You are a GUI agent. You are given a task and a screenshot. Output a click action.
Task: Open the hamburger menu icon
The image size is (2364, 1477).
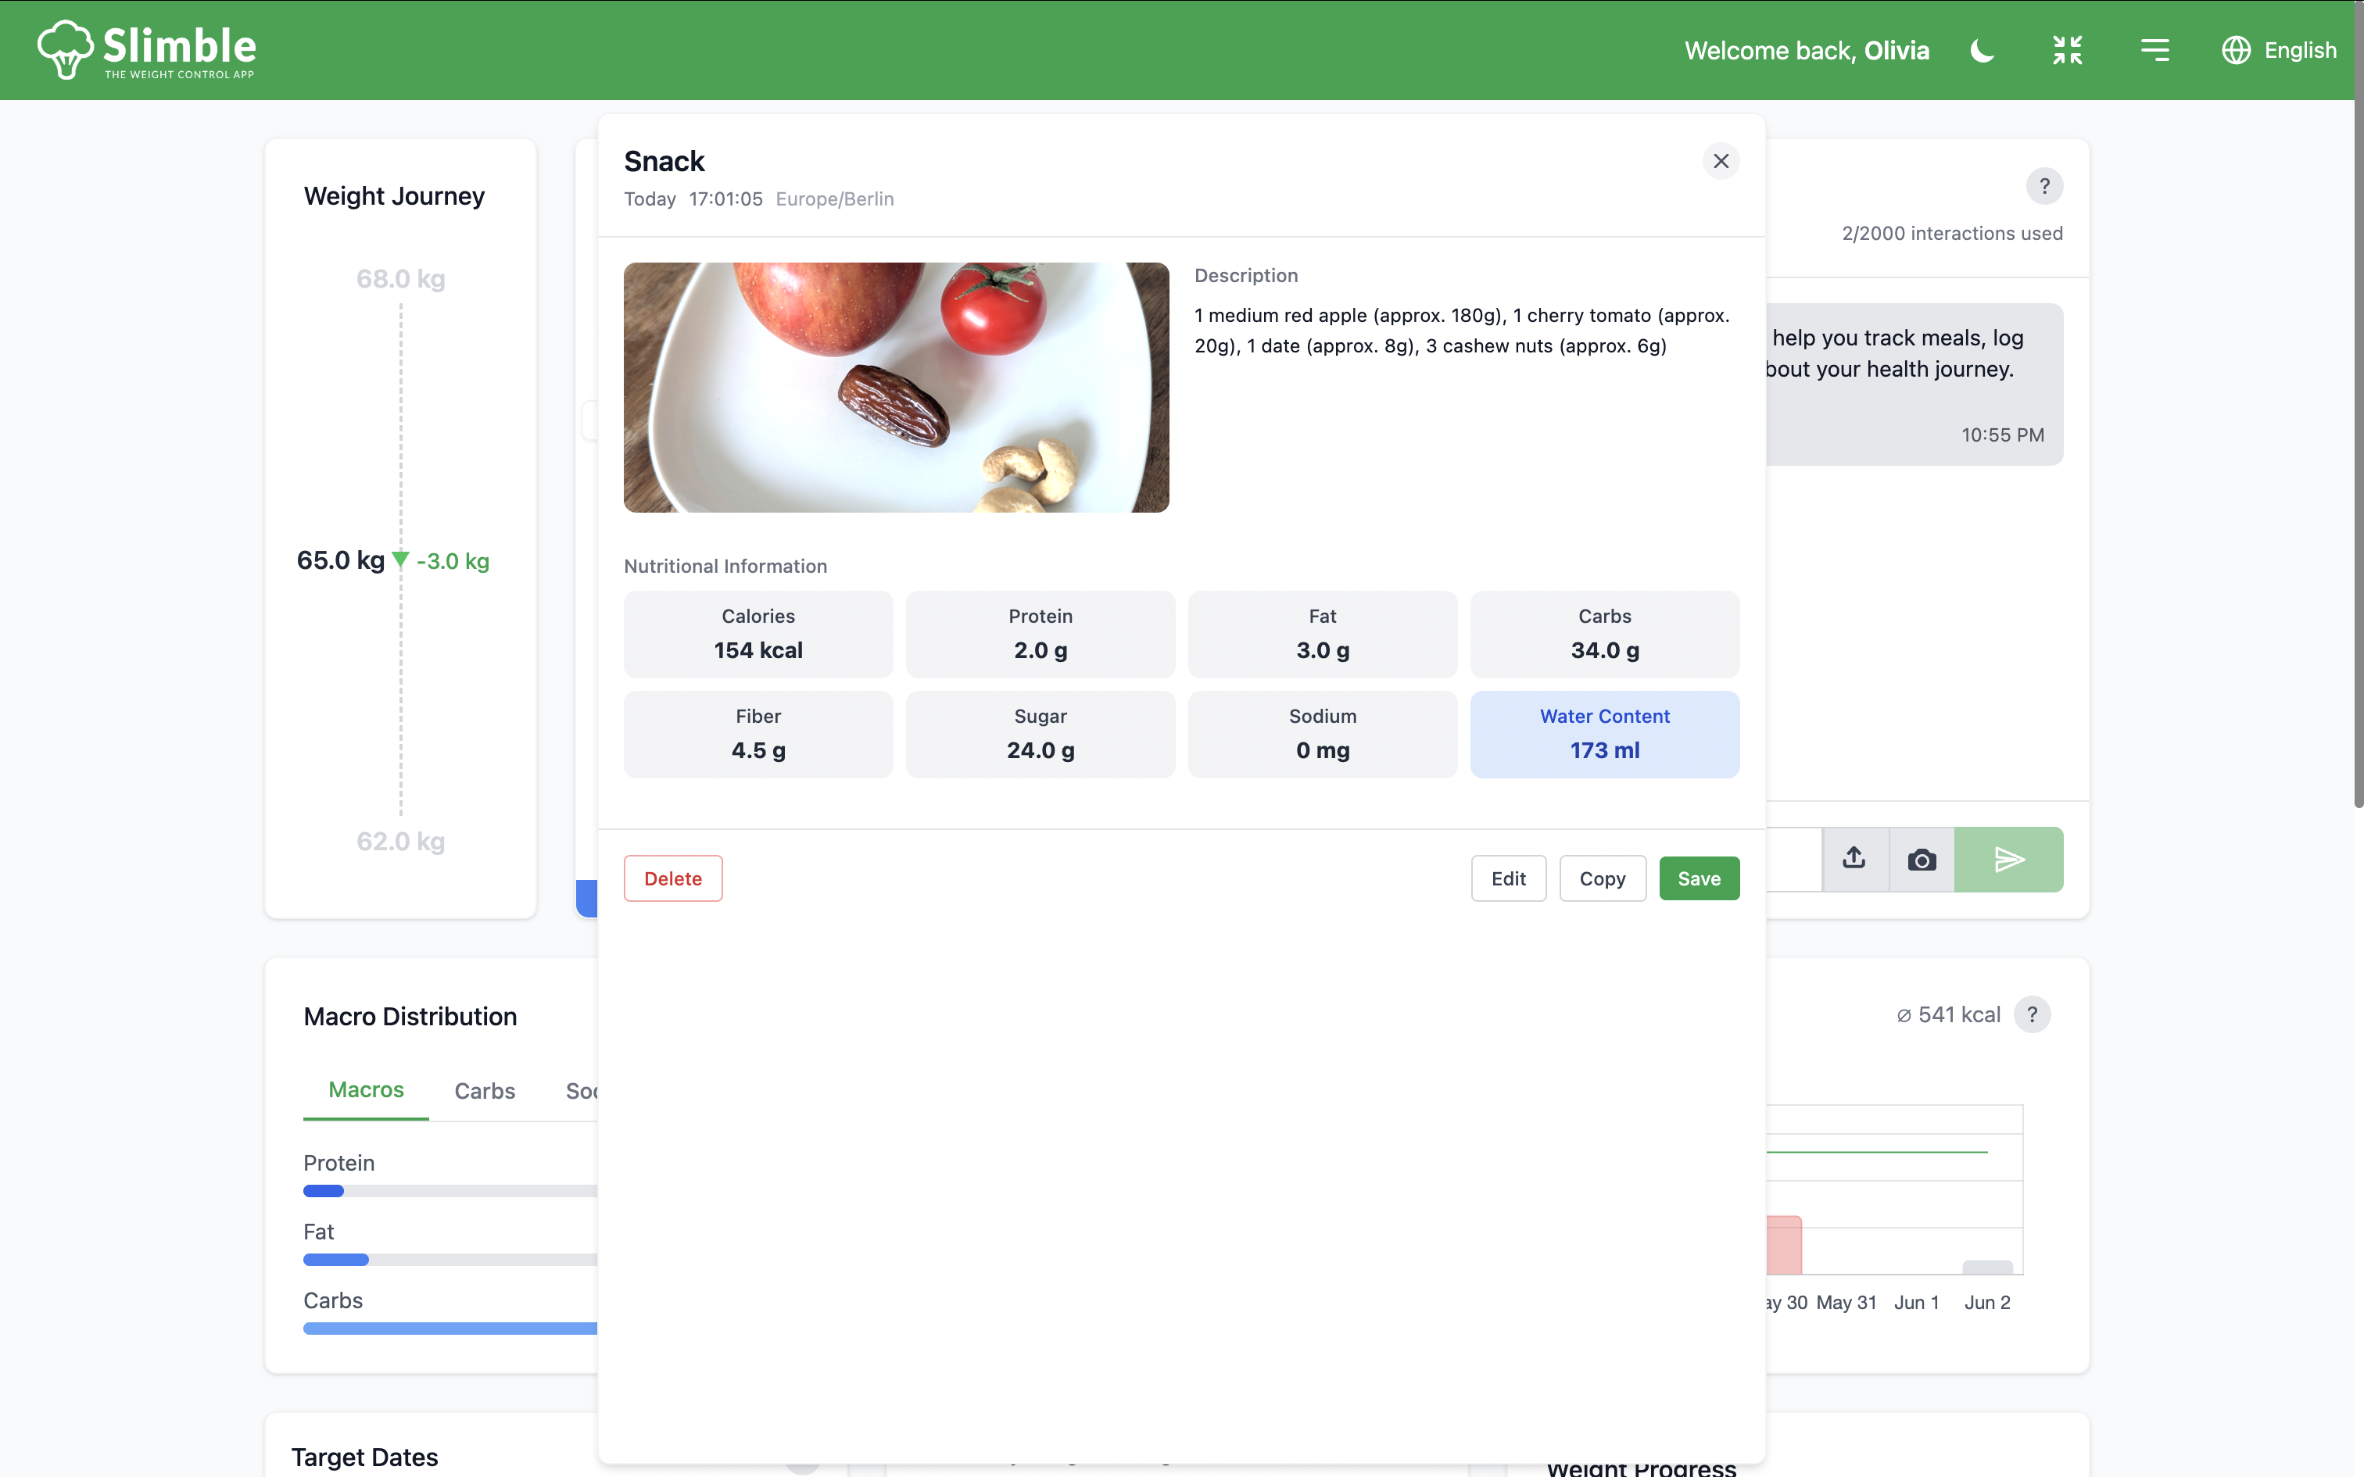(2154, 50)
